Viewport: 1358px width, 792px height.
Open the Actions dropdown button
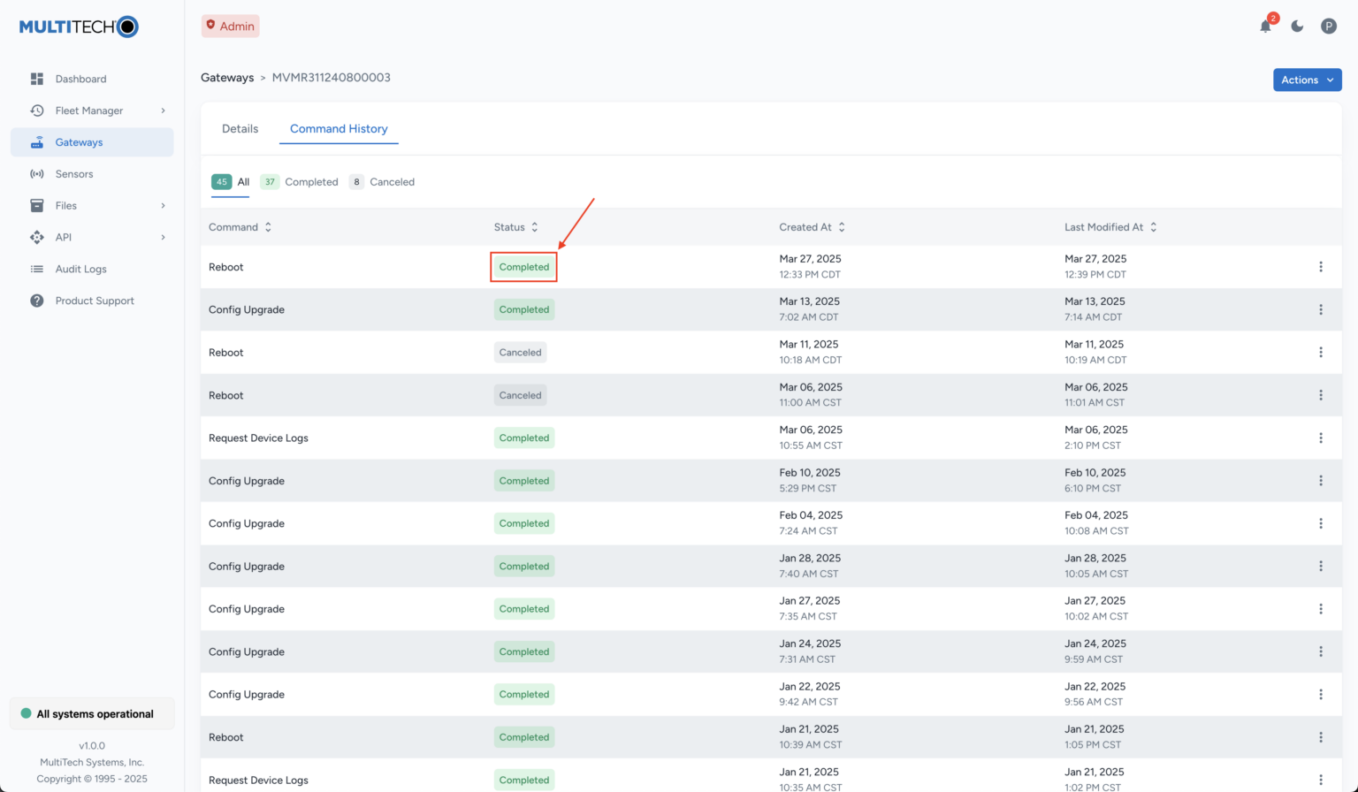click(1307, 80)
